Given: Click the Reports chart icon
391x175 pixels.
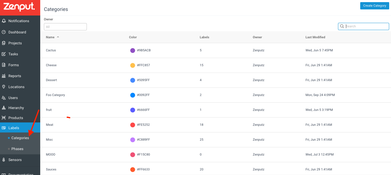Looking at the screenshot, I should pos(4,76).
